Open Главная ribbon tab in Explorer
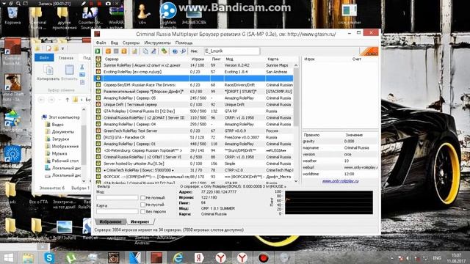 pyautogui.click(x=66, y=58)
